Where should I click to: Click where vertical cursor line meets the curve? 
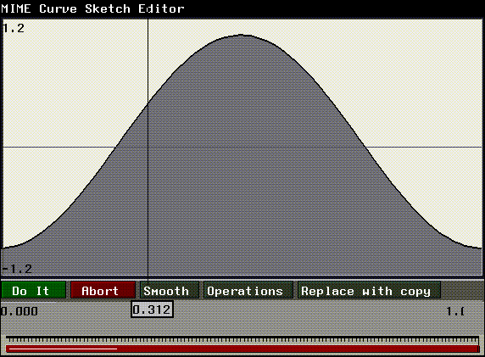click(x=148, y=103)
